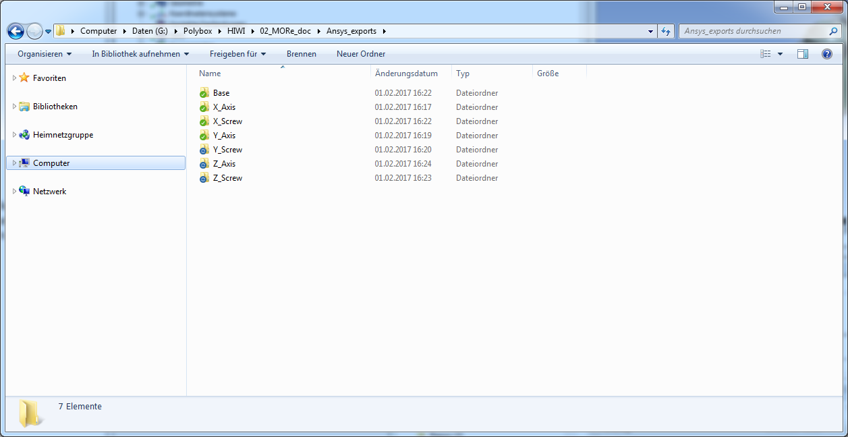Click the Base folder icon

(x=204, y=93)
